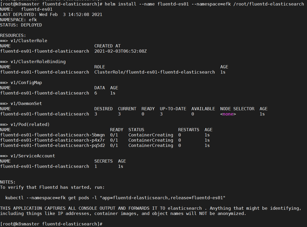Click pod name ending in pq5d2
307x227 pixels.
pyautogui.click(x=52, y=146)
